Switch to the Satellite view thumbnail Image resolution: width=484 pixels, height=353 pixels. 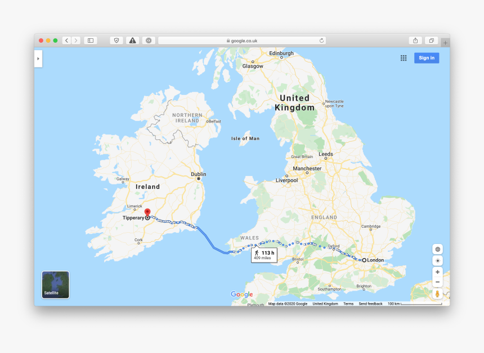[56, 285]
